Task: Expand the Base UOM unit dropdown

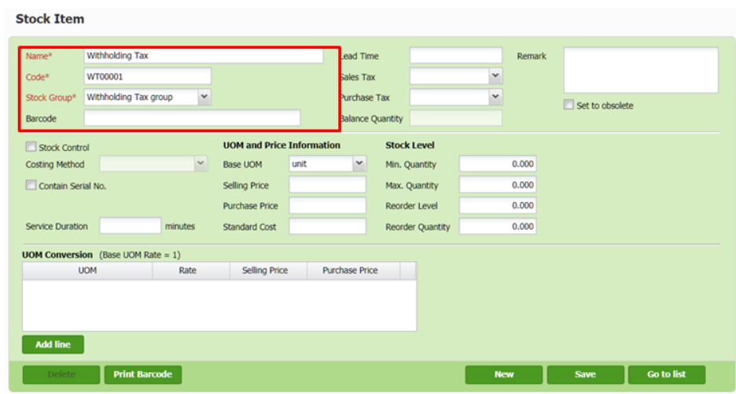Action: (359, 164)
